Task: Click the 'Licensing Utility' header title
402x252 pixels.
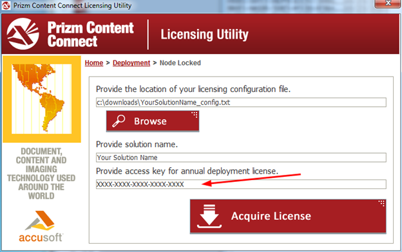Action: 204,35
